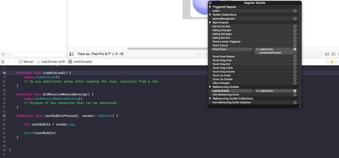Click the text 'super.viewDidLoad()'
This screenshot has width=339, height=158.
pyautogui.click(x=42, y=77)
